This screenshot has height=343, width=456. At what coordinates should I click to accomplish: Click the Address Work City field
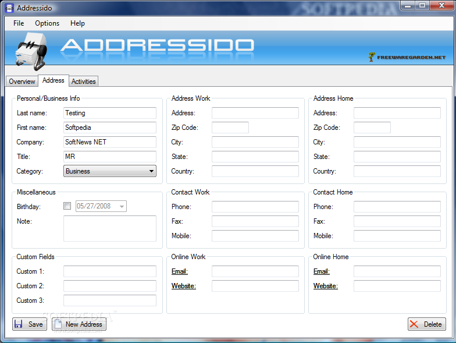tap(255, 142)
